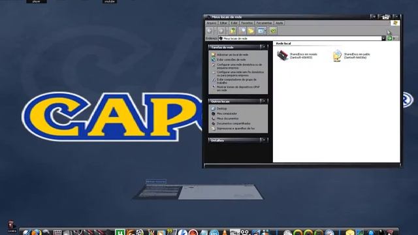Open the Arquivo menu
Viewport: 418px width, 235px height.
(212, 23)
